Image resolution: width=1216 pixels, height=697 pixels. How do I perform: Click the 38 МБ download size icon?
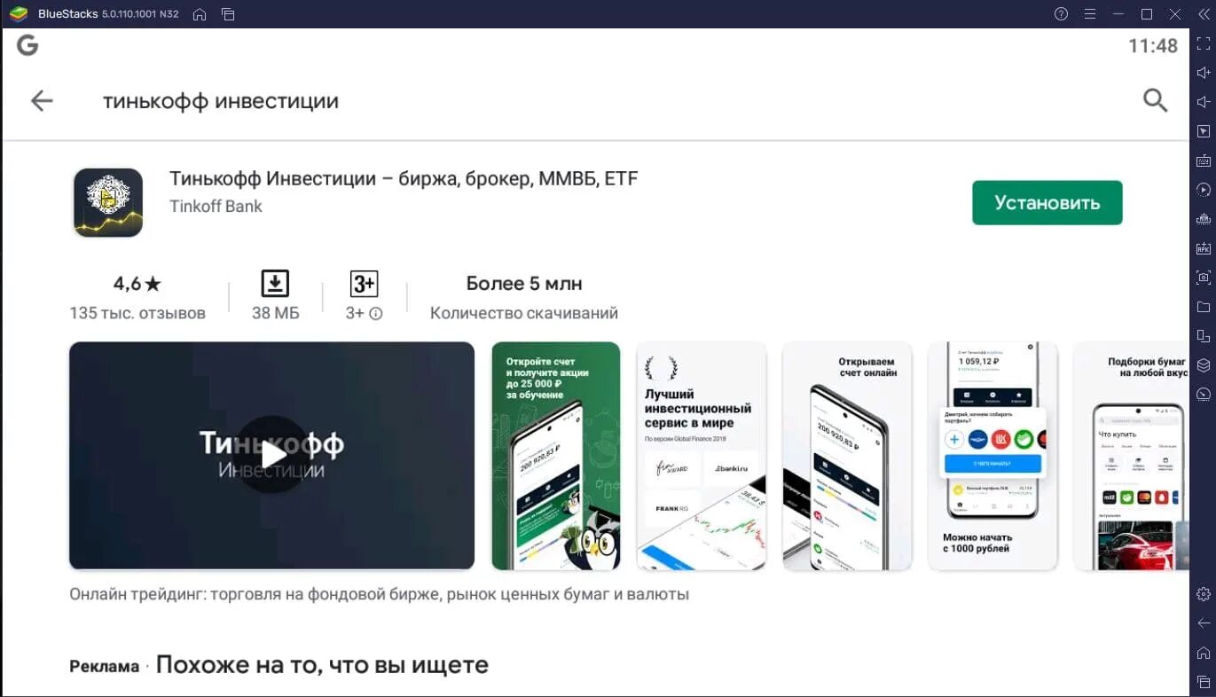[275, 284]
